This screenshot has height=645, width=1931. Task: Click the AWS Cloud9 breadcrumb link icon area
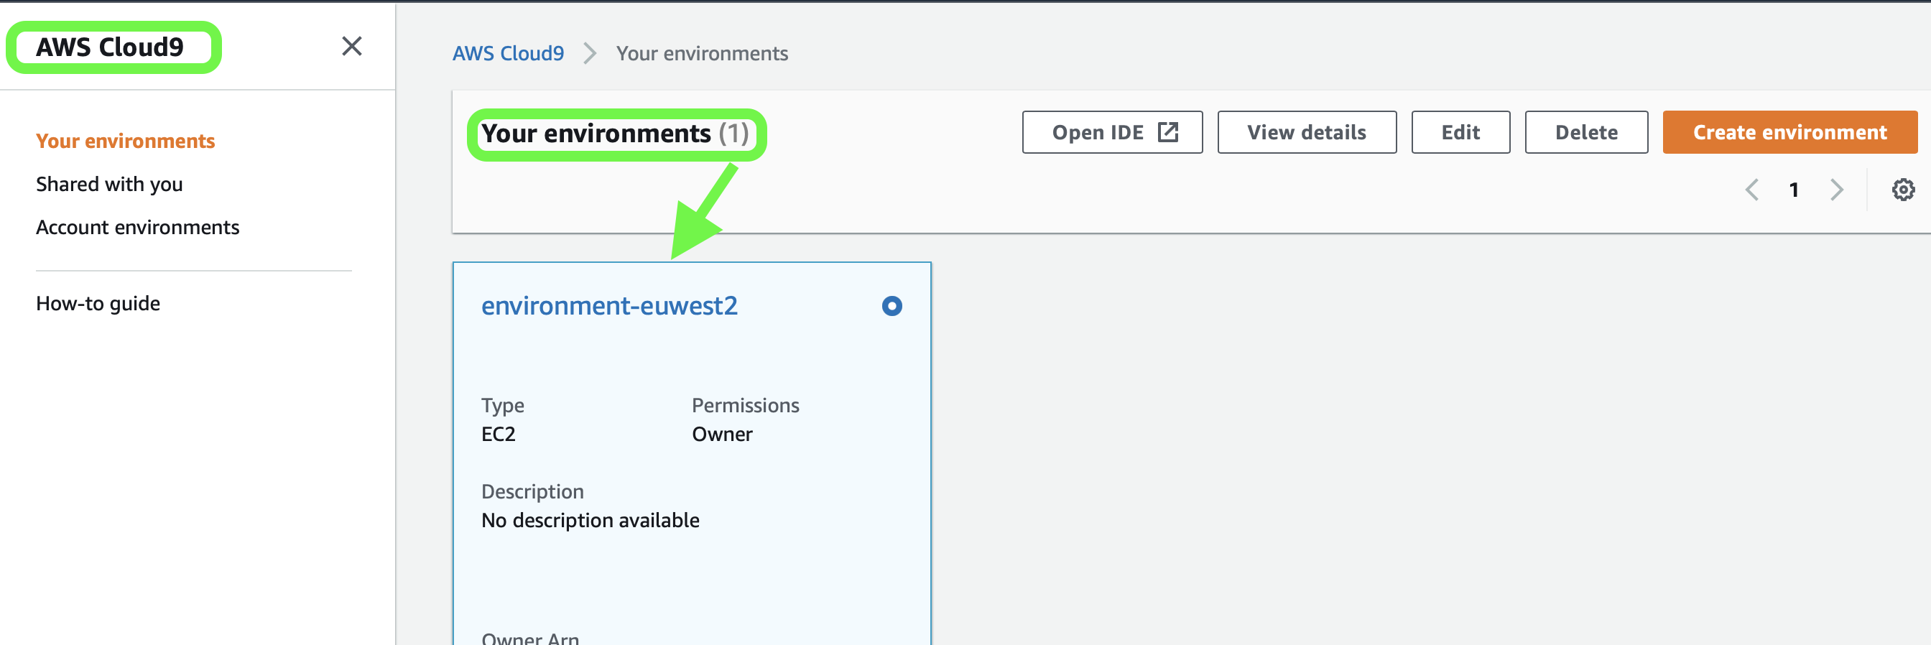(508, 52)
